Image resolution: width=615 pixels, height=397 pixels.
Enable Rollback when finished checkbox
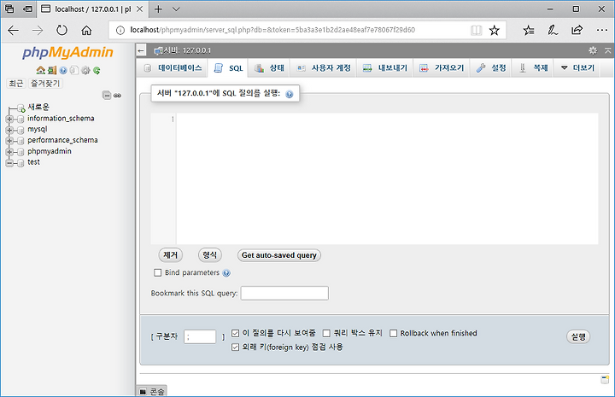[x=394, y=333]
